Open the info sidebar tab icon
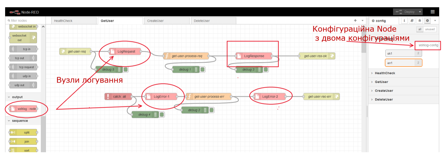 click(404, 21)
